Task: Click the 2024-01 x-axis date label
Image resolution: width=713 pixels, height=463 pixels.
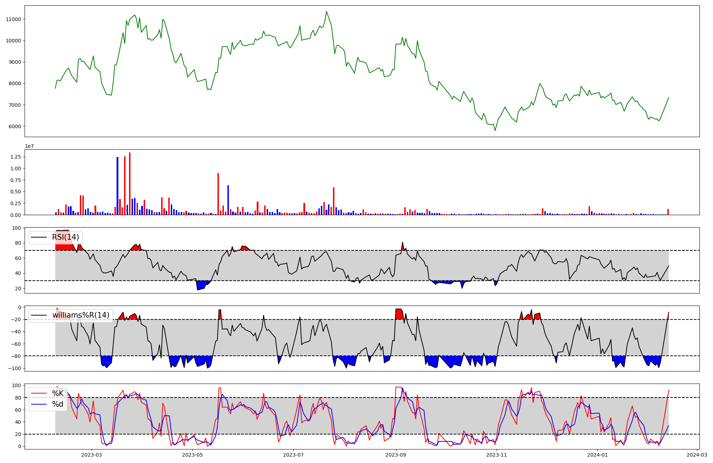Action: pyautogui.click(x=597, y=454)
